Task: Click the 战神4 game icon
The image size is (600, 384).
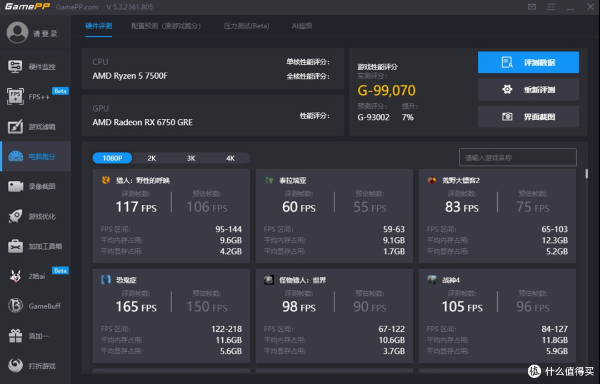Action: [432, 280]
